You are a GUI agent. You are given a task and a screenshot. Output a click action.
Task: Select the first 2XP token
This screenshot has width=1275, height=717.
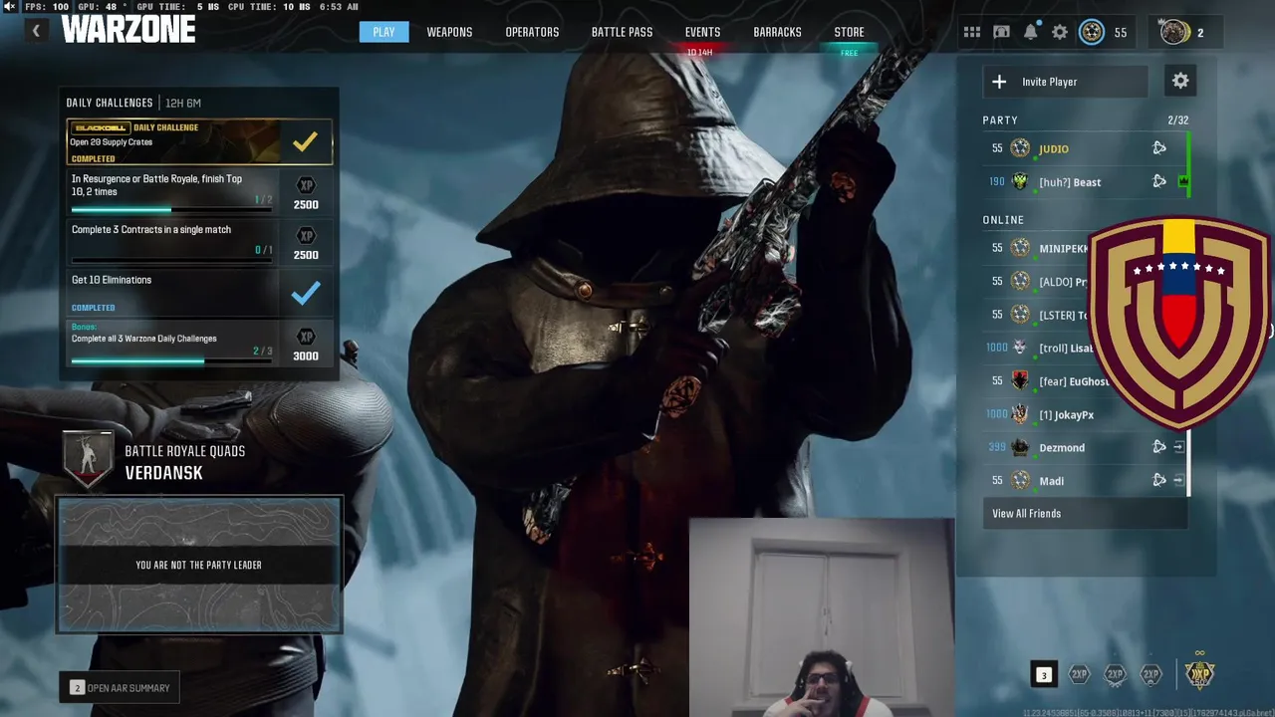1079,674
